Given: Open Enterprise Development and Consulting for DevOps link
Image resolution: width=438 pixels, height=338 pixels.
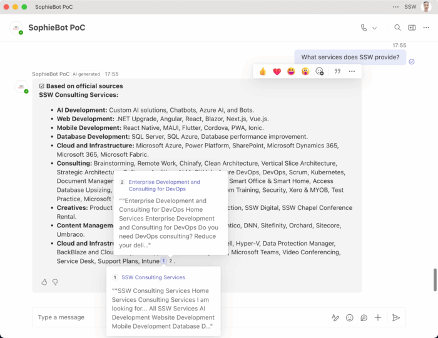Looking at the screenshot, I should pos(164,186).
